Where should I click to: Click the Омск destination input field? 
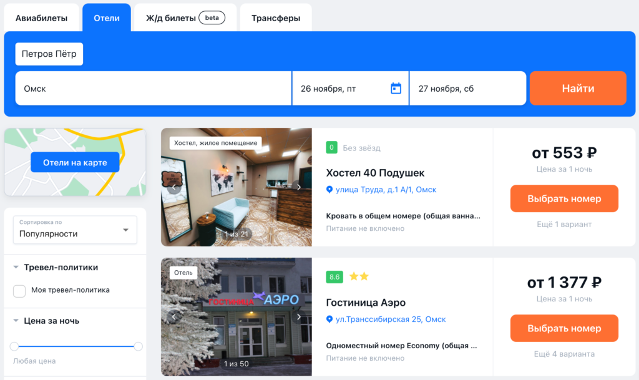click(x=154, y=89)
